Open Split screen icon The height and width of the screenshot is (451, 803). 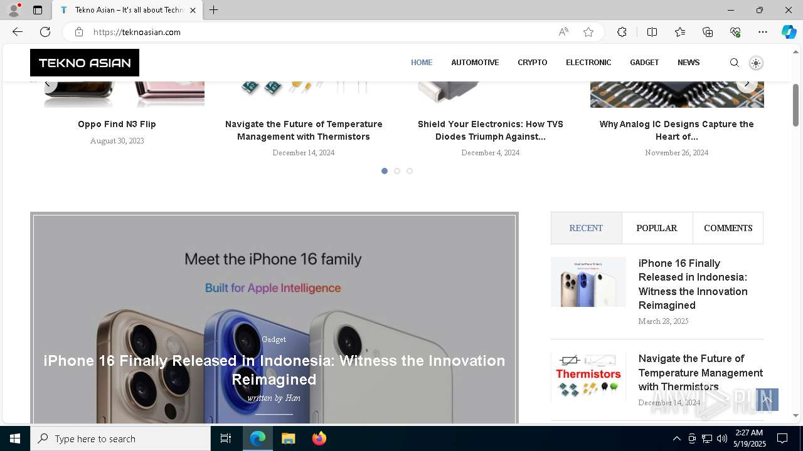(x=652, y=32)
